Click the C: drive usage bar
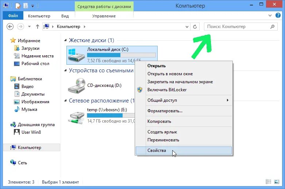This screenshot has width=285, height=189. [x=122, y=55]
